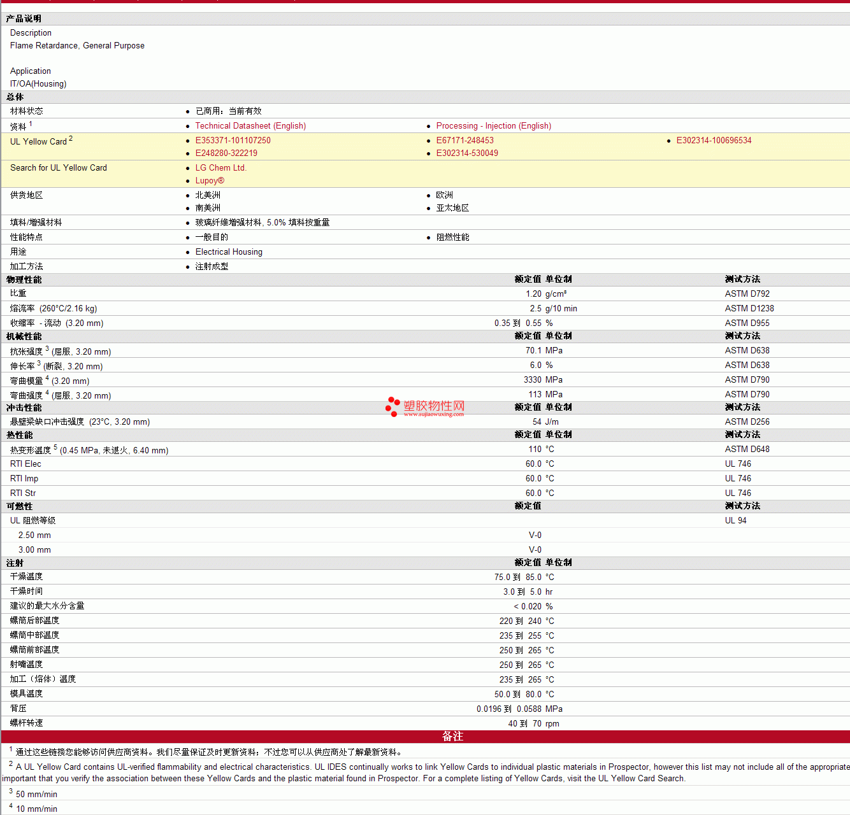Select yellow card link E302314-100696534

[x=714, y=141]
